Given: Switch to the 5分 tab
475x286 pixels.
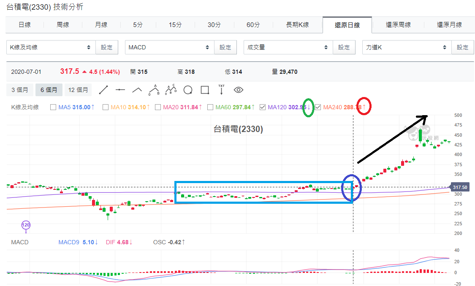Looking at the screenshot, I should click(138, 25).
